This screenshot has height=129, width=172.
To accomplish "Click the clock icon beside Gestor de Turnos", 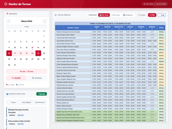I will [x=6, y=4].
